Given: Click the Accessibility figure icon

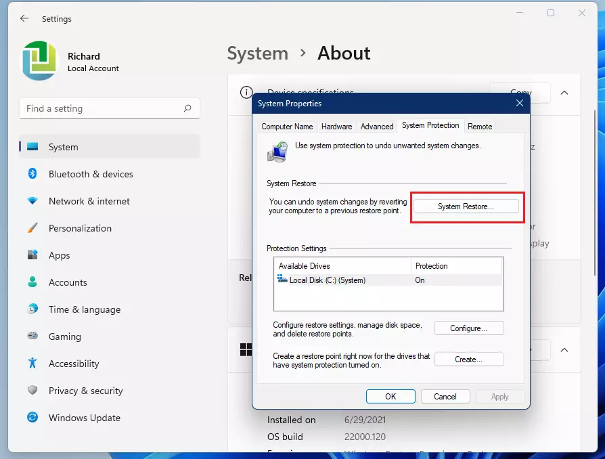Looking at the screenshot, I should (x=32, y=363).
